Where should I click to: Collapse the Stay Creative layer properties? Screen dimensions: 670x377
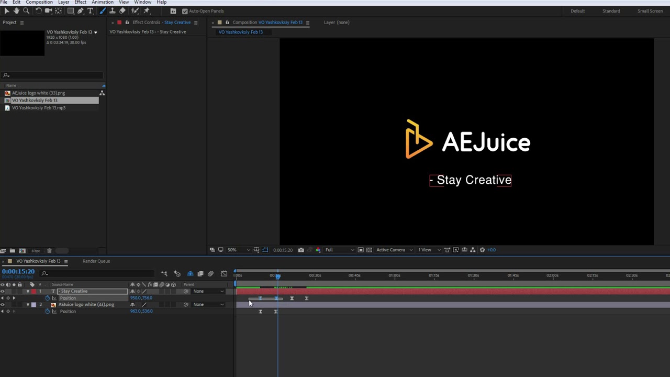pyautogui.click(x=28, y=291)
